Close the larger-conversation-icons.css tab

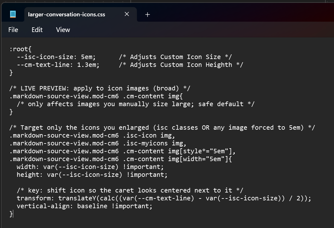(x=127, y=14)
